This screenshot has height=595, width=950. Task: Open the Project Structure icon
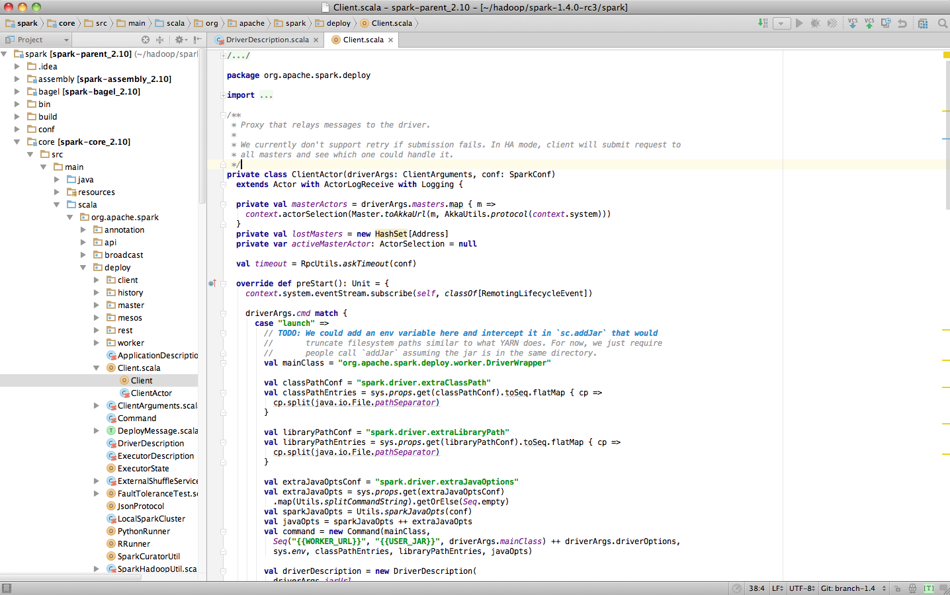(923, 23)
